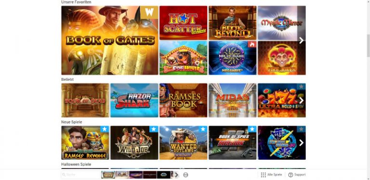Click the star badge on Wanted Outlaws

(x=203, y=129)
